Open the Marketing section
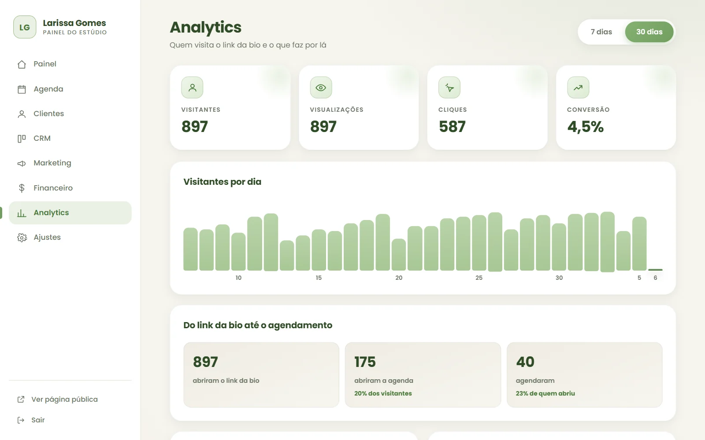The height and width of the screenshot is (440, 705). click(x=70, y=163)
